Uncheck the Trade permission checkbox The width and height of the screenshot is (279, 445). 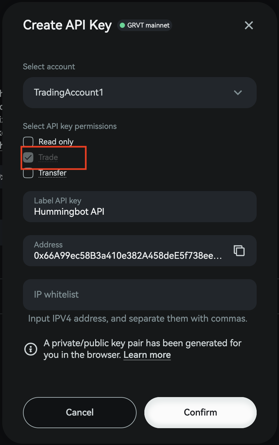click(28, 157)
